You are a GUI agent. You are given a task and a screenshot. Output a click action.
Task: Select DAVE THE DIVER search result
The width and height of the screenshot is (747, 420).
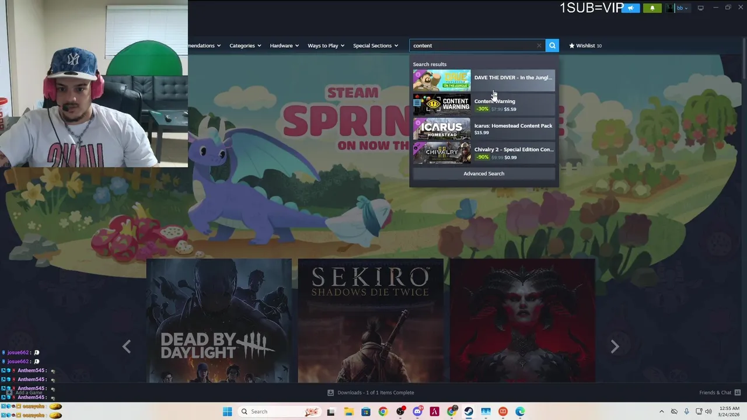coord(484,80)
